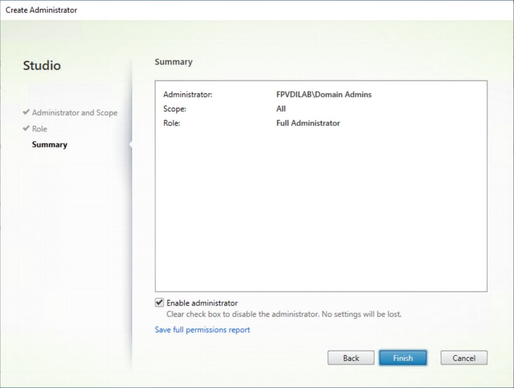The image size is (514, 388).
Task: Select the Administrator and Scope step
Action: click(x=75, y=112)
